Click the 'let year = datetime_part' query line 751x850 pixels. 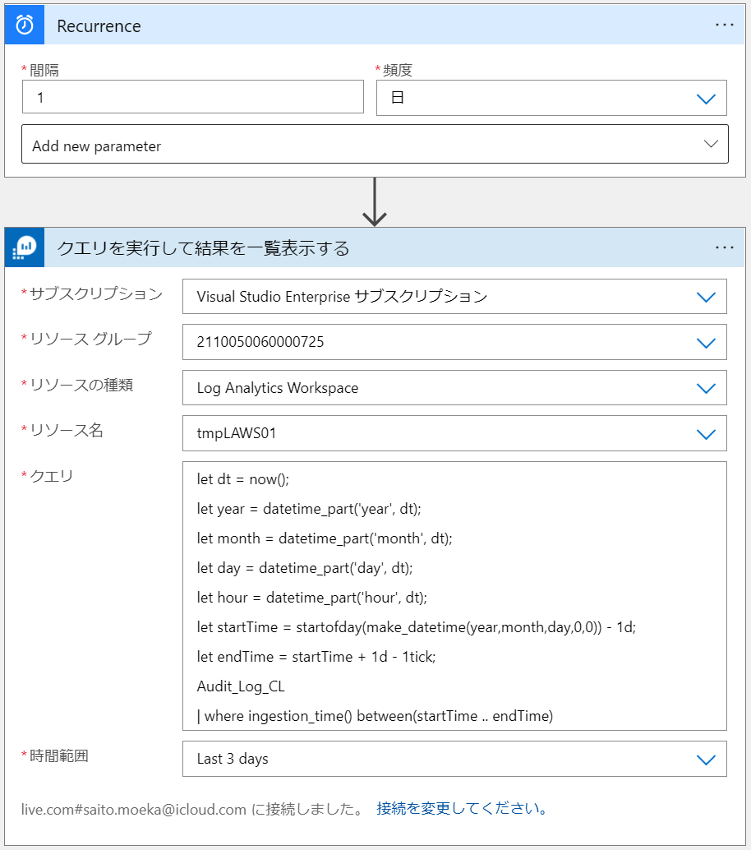coord(309,509)
